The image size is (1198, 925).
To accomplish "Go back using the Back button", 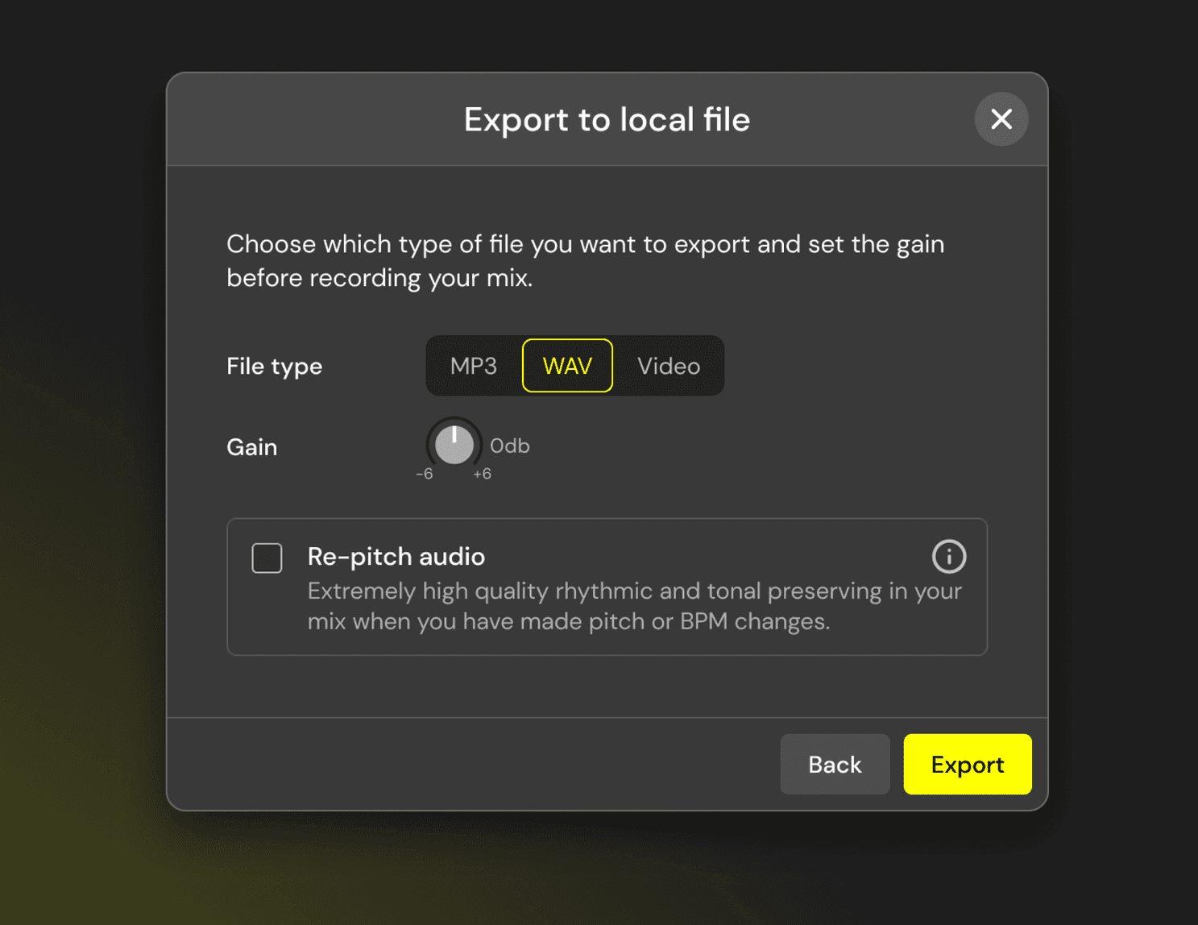I will (x=835, y=764).
